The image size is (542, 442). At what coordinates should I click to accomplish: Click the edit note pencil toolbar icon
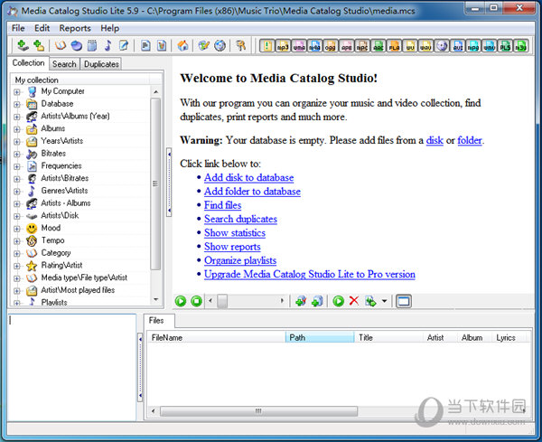(x=124, y=45)
